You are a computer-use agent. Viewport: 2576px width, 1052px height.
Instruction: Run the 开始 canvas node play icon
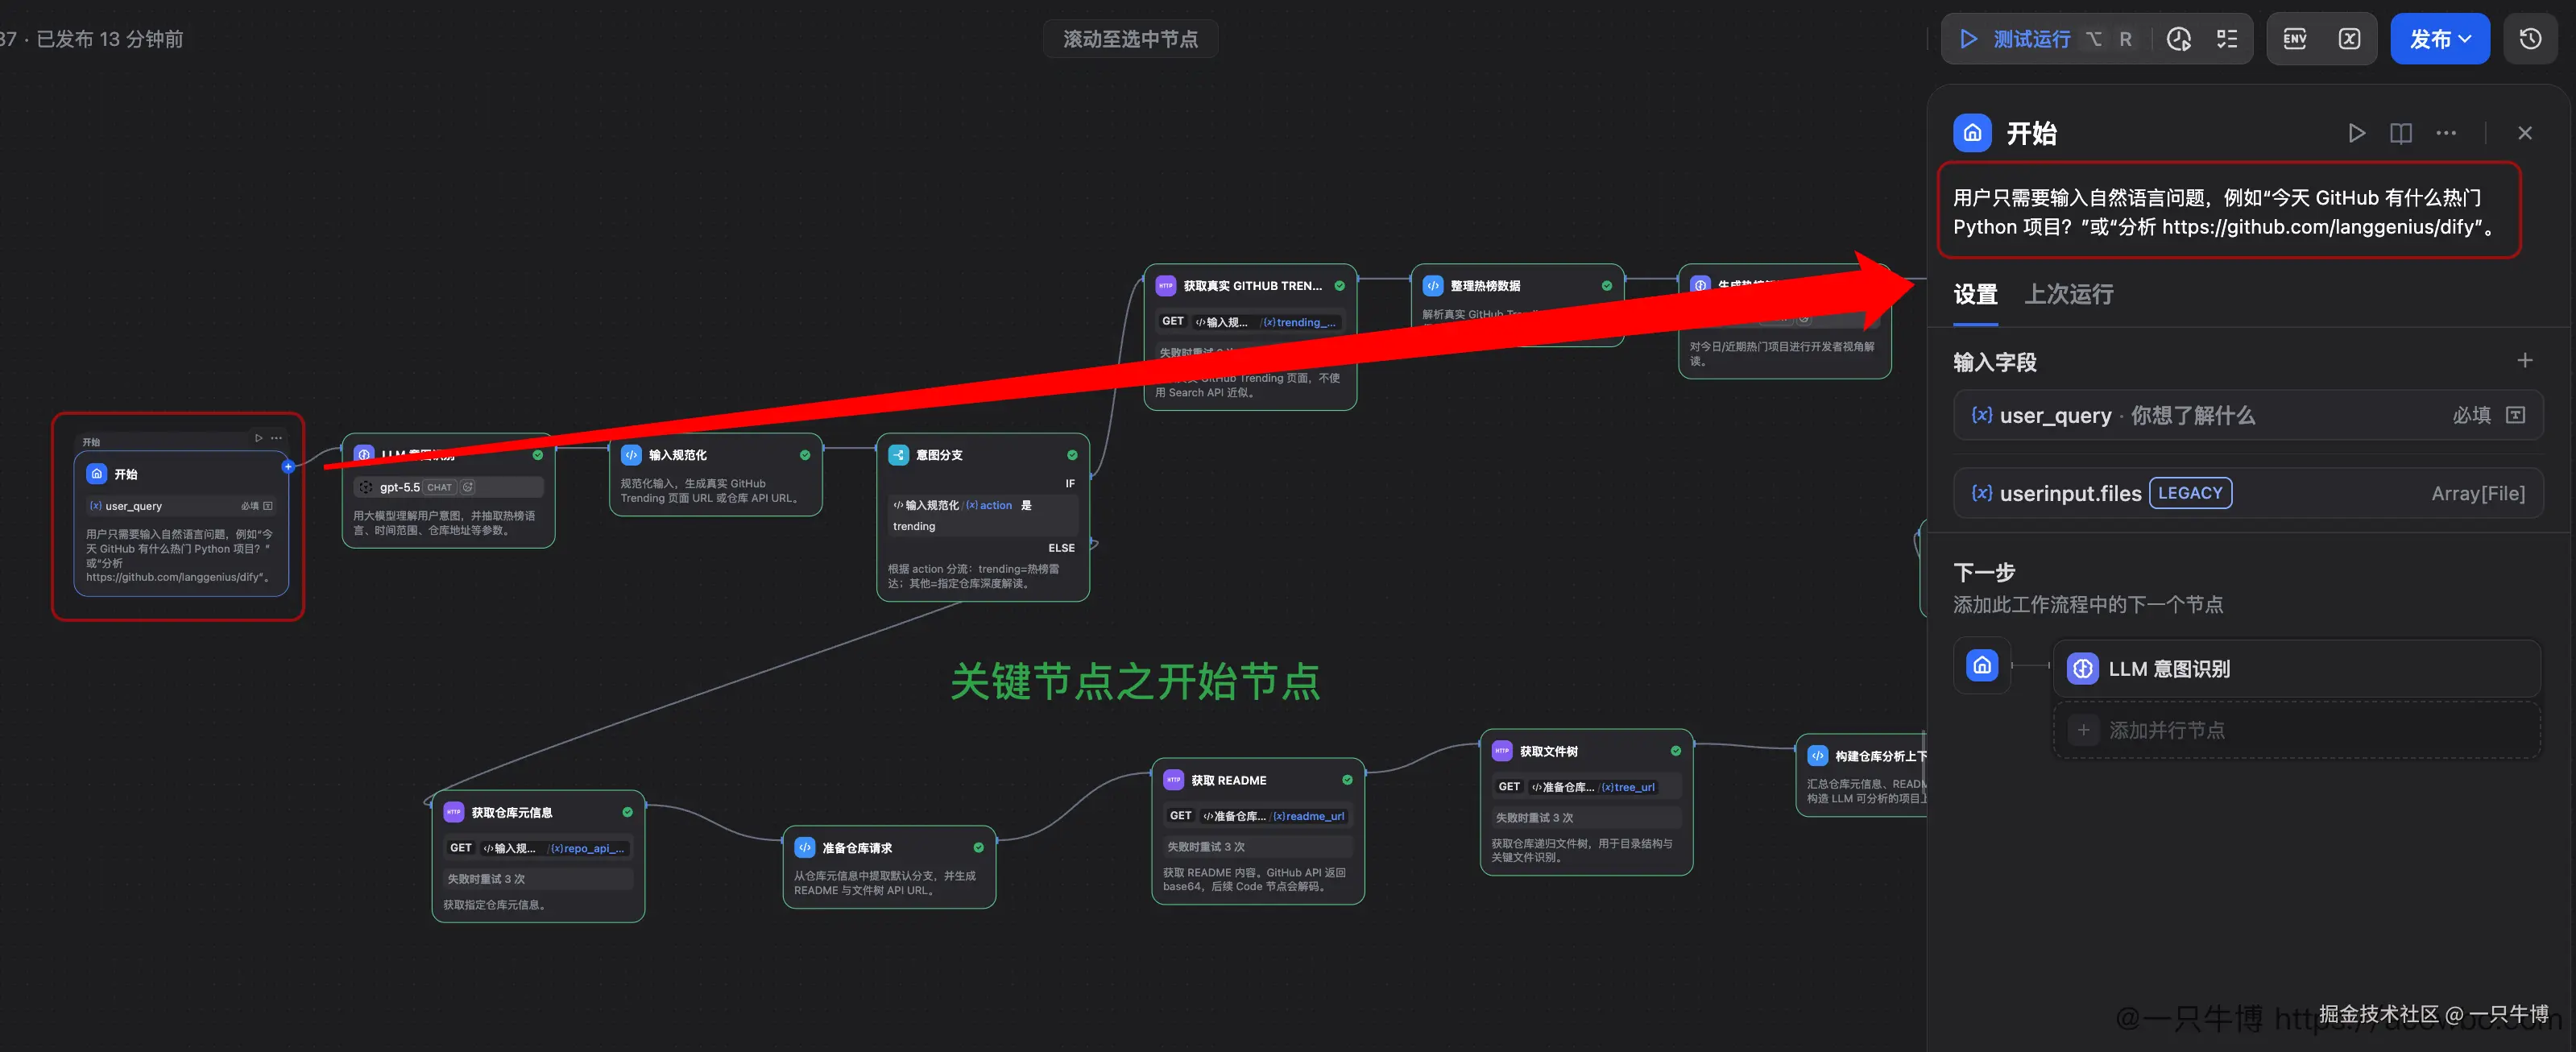tap(258, 438)
